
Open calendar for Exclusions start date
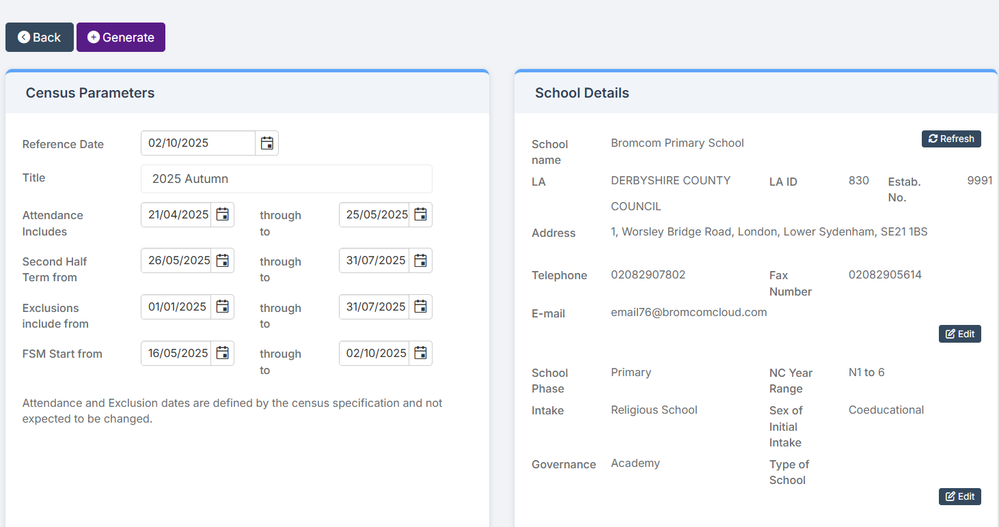click(222, 307)
